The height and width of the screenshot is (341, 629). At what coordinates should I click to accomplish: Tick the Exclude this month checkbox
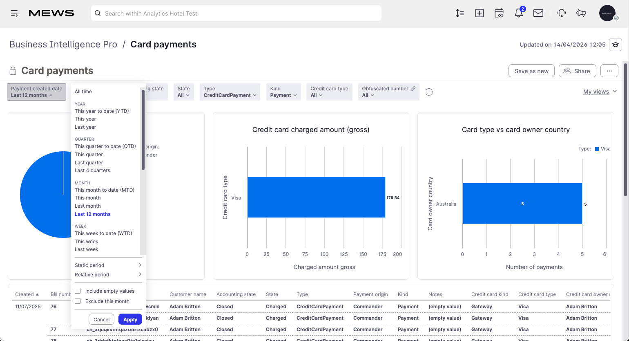coord(78,301)
